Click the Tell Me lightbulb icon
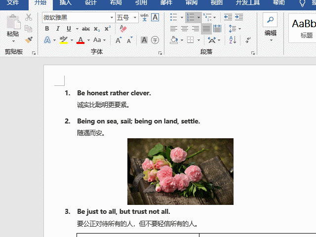Viewport: 316px width, 237px height. (x=302, y=3)
